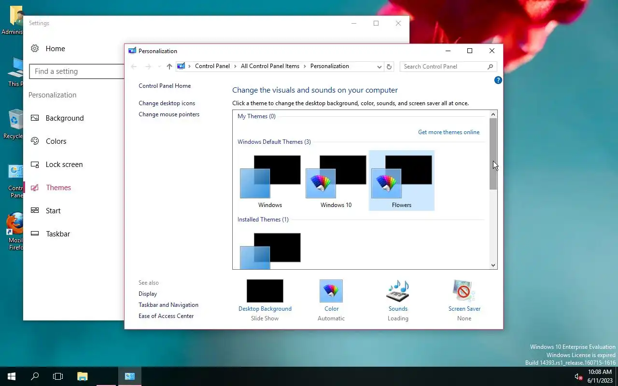Image resolution: width=618 pixels, height=386 pixels.
Task: Click the Desktop Background link text
Action: point(265,309)
